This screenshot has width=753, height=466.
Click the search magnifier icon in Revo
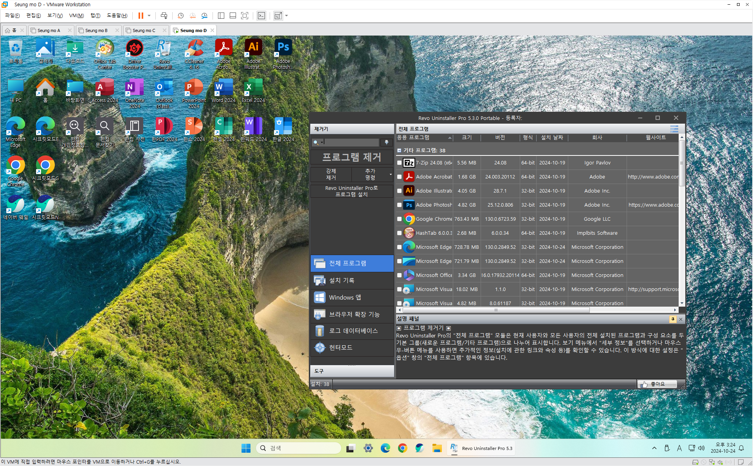[x=316, y=142]
